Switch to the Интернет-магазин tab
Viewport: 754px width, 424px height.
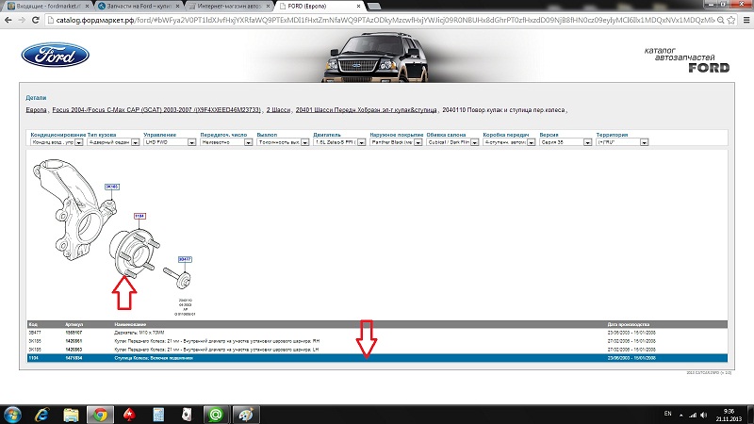(x=228, y=7)
